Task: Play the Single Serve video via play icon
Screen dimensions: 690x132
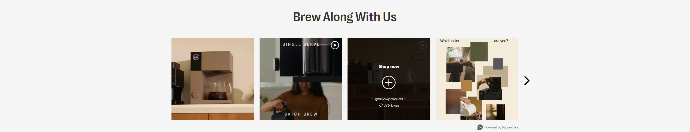Action: (x=335, y=45)
